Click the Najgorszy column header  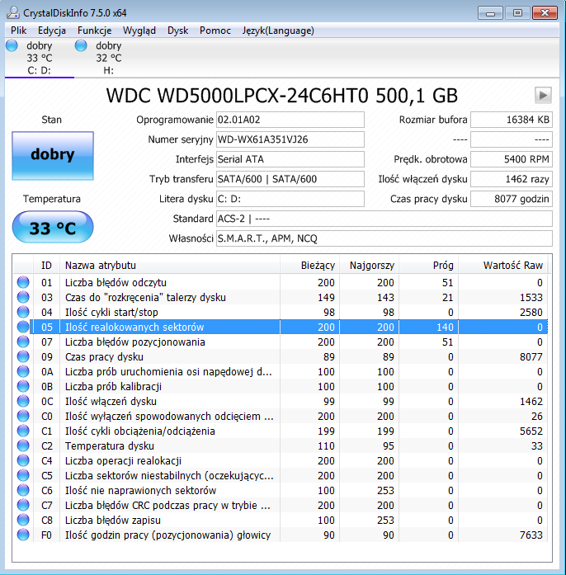coord(370,265)
